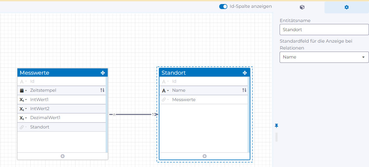Open the DezimalWert1 field type dropdown
Screen dimensions: 369x167
(x=23, y=118)
